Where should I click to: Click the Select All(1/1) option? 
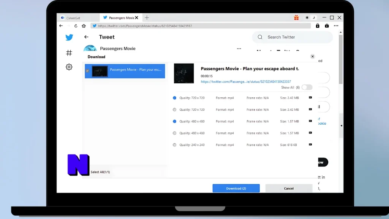point(100,172)
